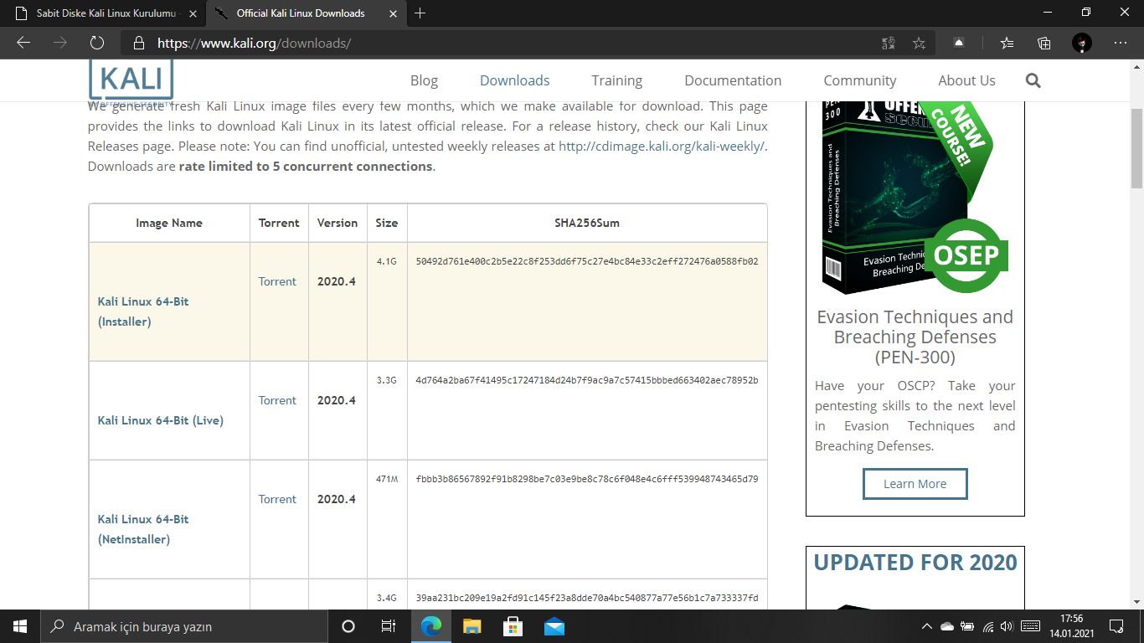Click the Windows taskbar search box

(184, 626)
